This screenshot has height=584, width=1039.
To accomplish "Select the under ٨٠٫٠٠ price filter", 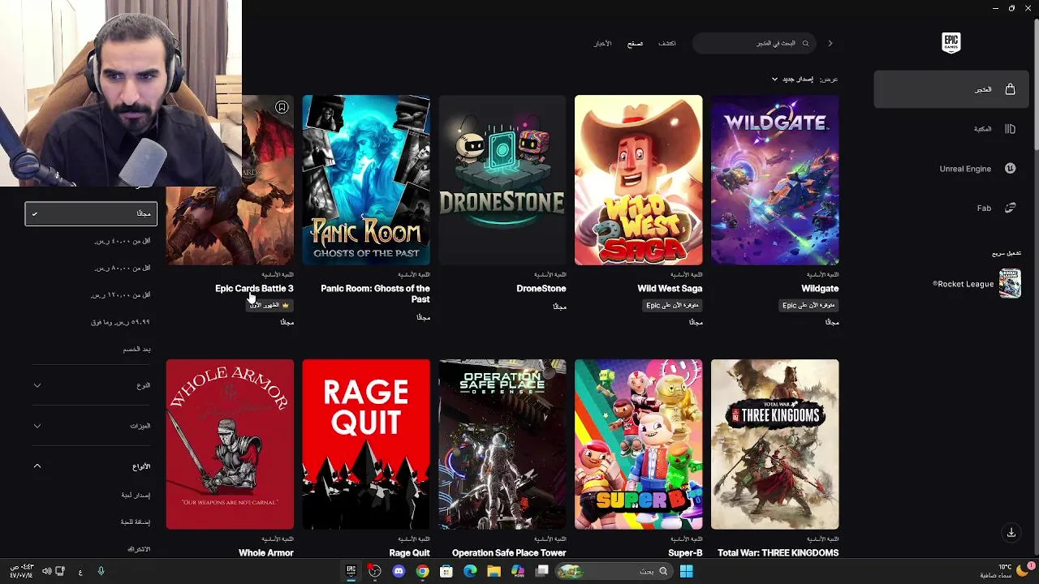I will [122, 268].
